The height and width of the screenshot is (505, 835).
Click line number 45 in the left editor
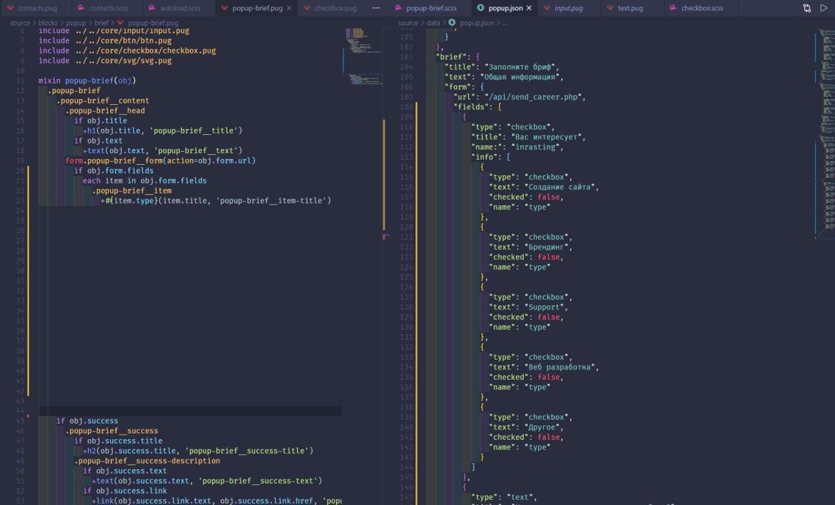(x=21, y=421)
